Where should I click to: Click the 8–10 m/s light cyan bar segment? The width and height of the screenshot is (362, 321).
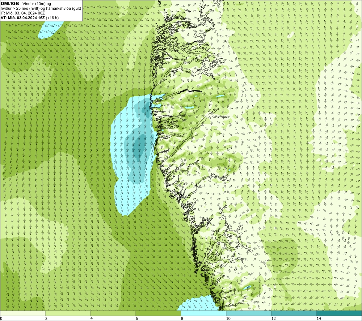(203, 313)
